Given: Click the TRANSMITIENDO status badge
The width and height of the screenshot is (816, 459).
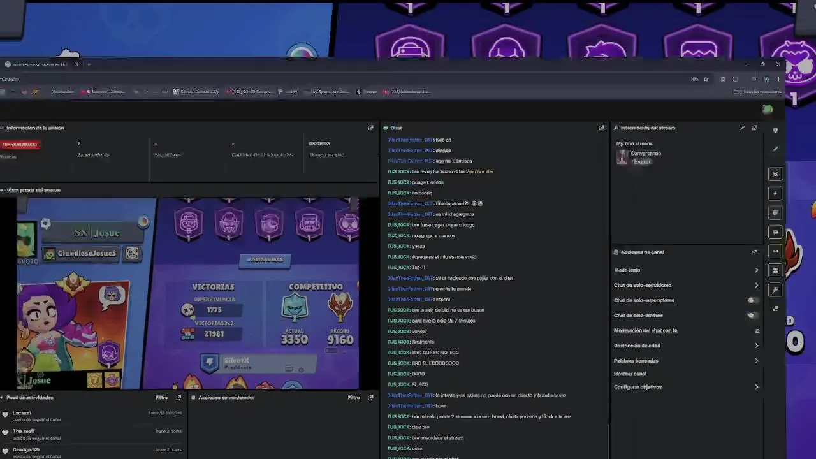Looking at the screenshot, I should click(x=20, y=145).
